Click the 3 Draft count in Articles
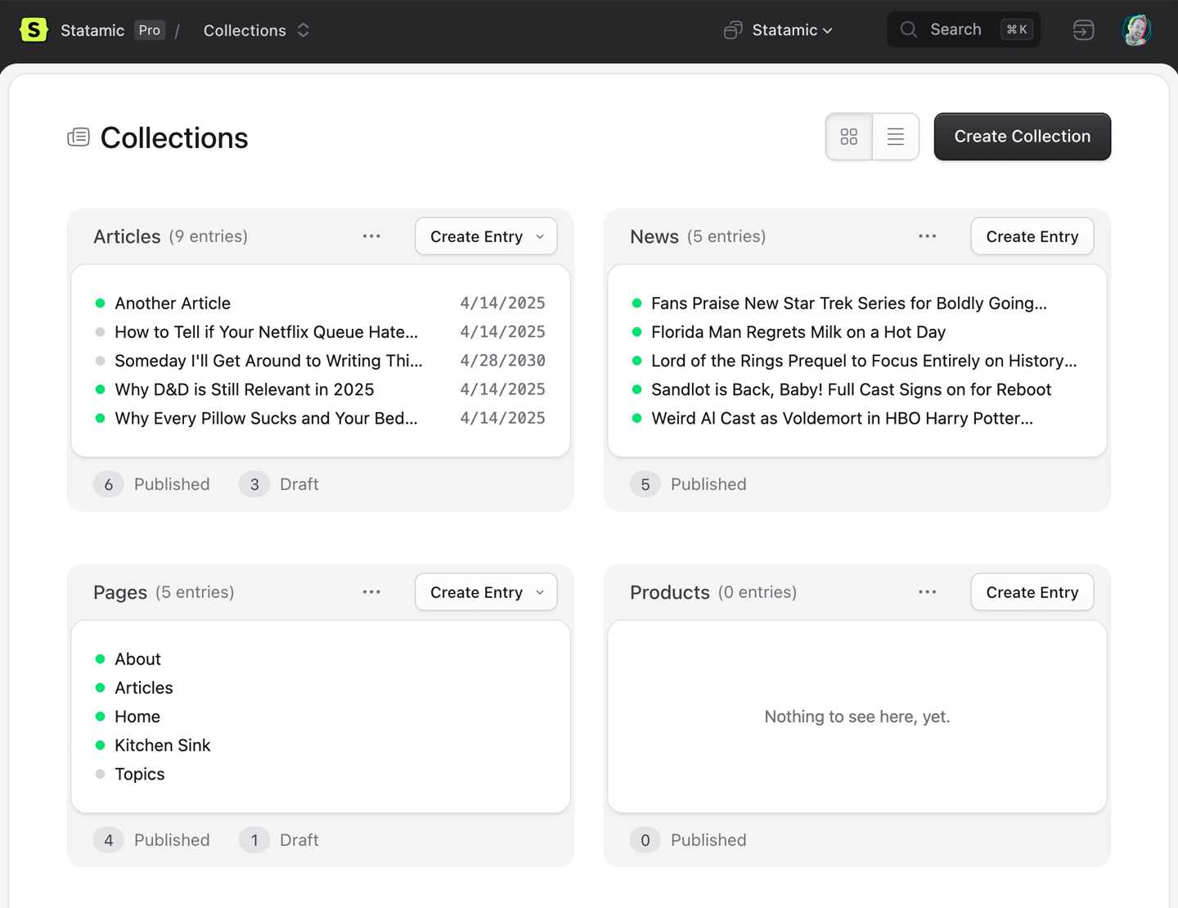Viewport: 1178px width, 908px height. click(x=279, y=484)
